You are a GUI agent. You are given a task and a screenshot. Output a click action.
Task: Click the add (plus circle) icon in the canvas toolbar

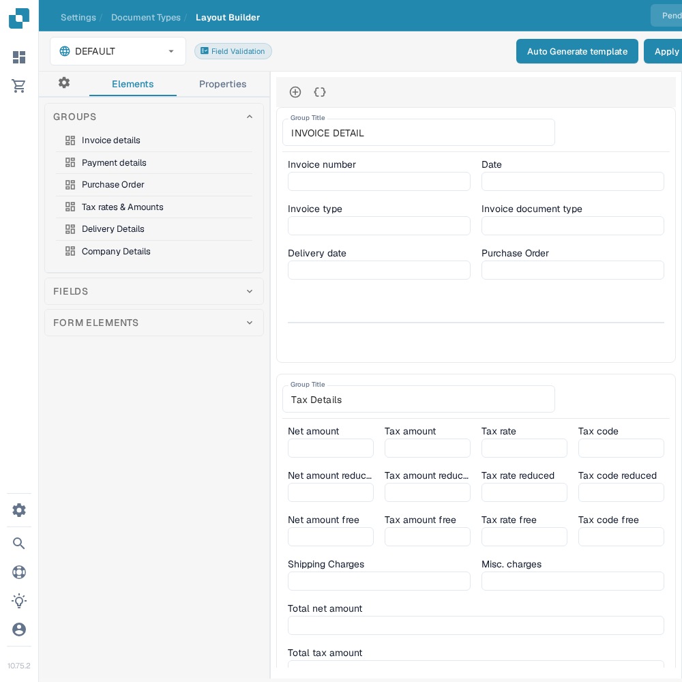(295, 92)
